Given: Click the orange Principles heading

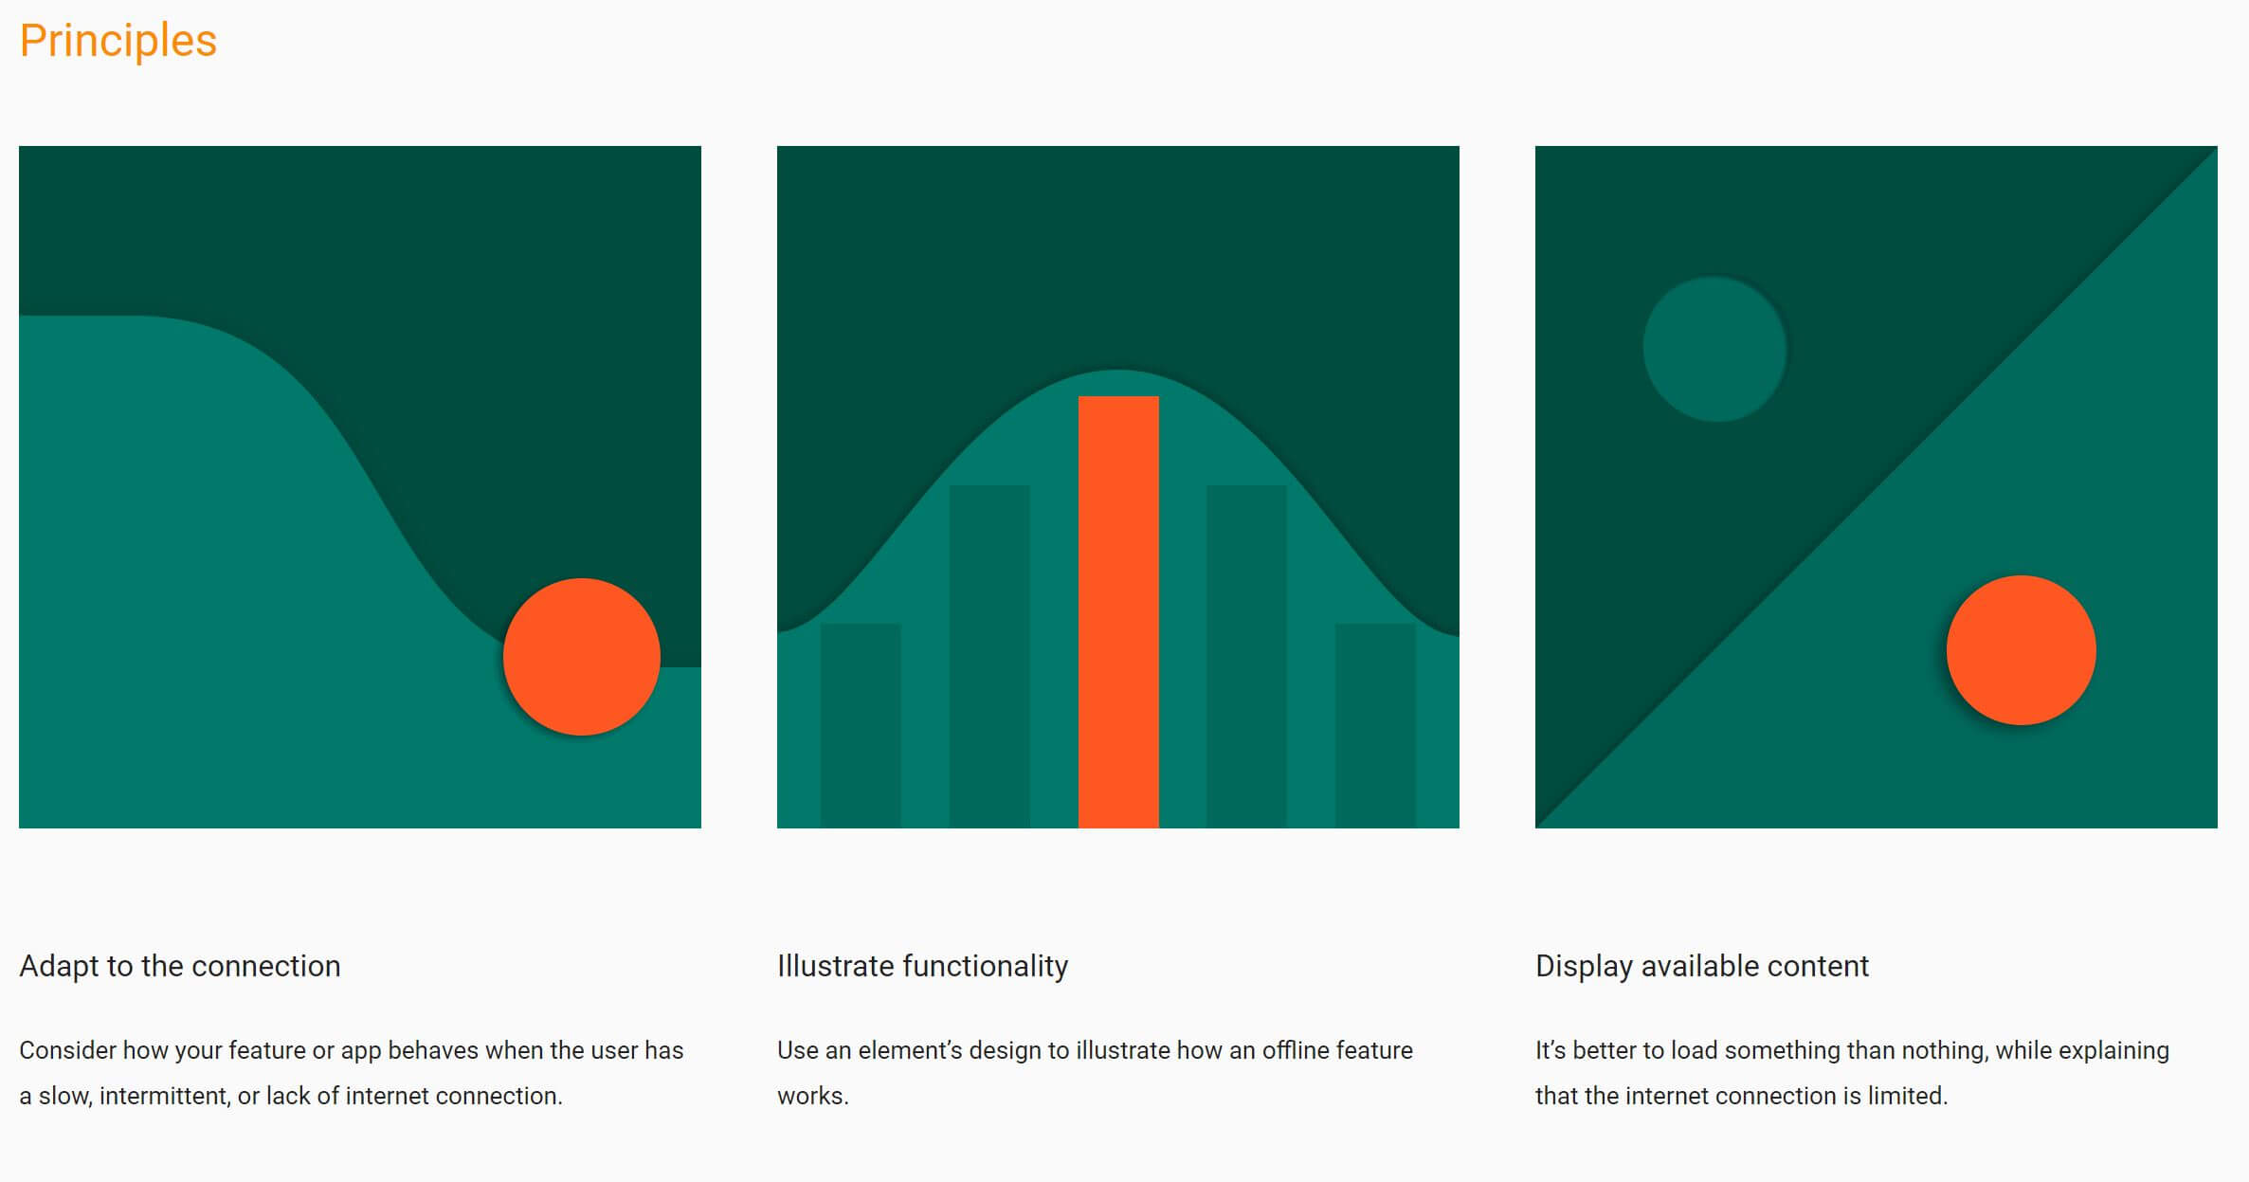Looking at the screenshot, I should point(118,41).
